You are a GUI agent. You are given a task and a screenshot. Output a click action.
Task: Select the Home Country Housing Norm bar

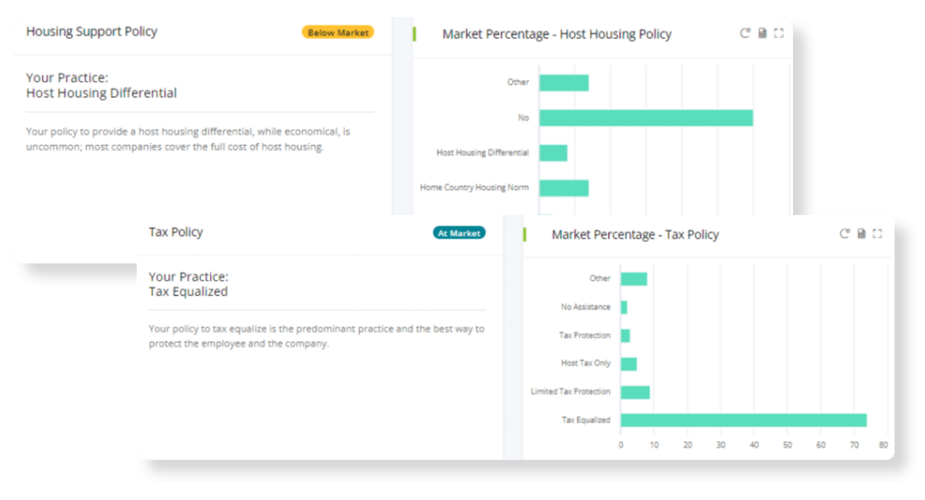point(564,188)
